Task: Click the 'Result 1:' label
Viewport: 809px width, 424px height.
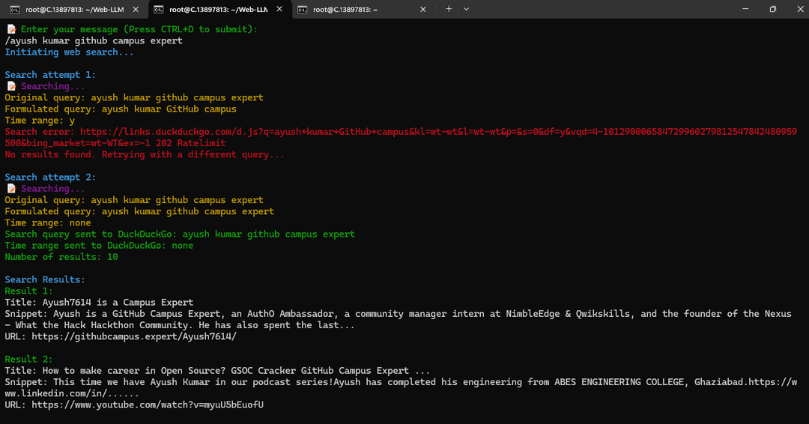Action: pyautogui.click(x=28, y=291)
